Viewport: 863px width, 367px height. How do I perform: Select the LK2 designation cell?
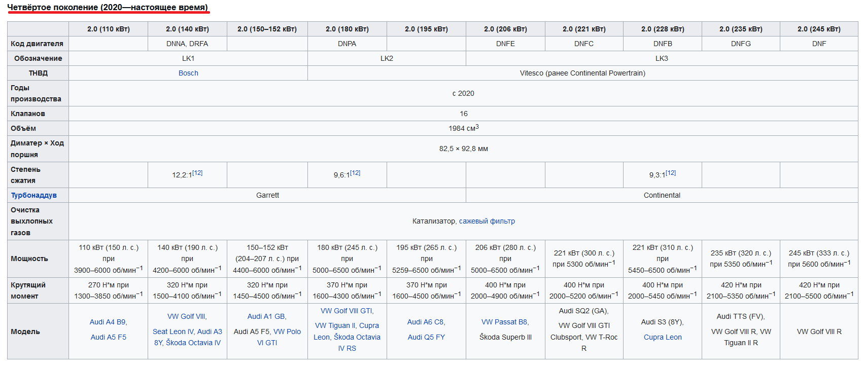[x=387, y=58]
